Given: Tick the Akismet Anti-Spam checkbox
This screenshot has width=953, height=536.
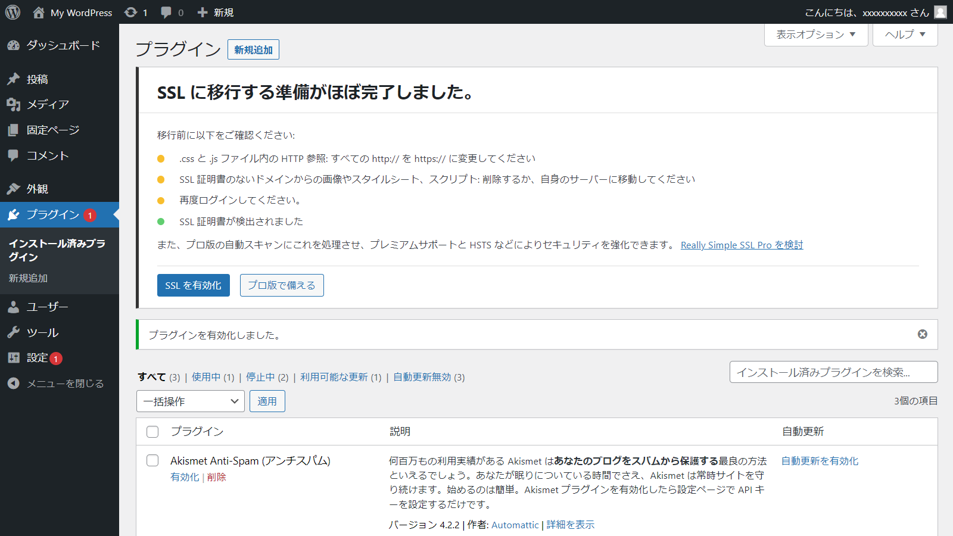Looking at the screenshot, I should point(152,460).
